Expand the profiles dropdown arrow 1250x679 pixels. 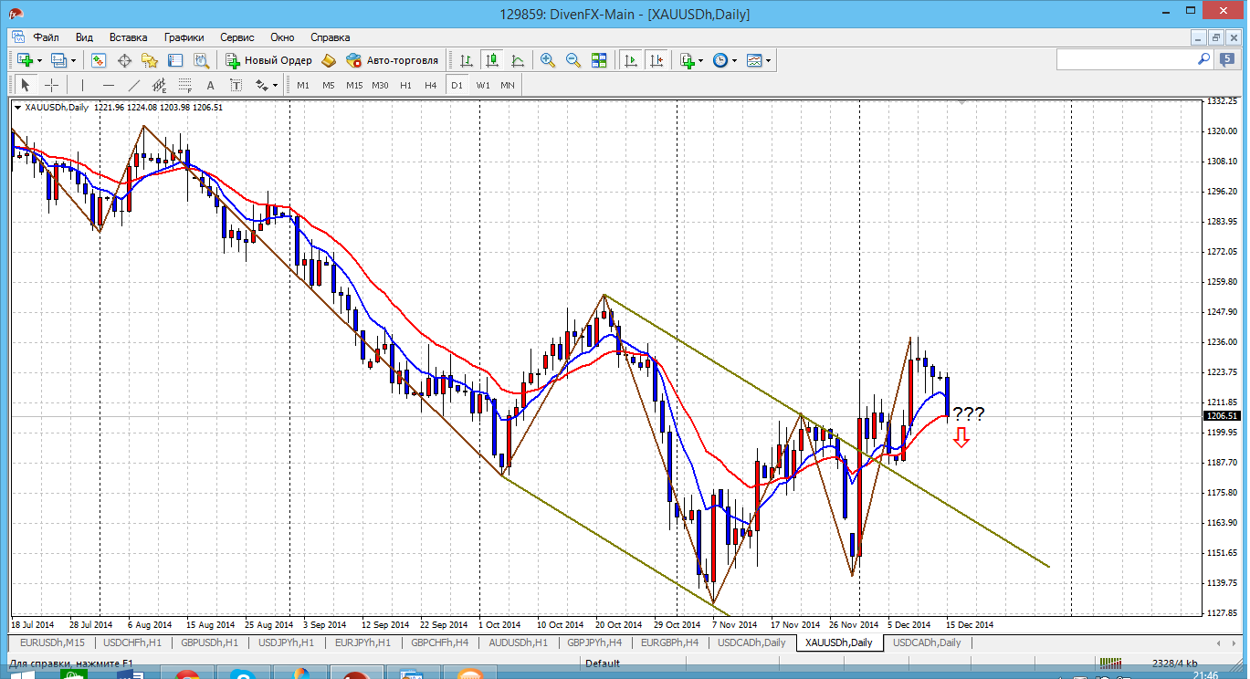point(74,60)
